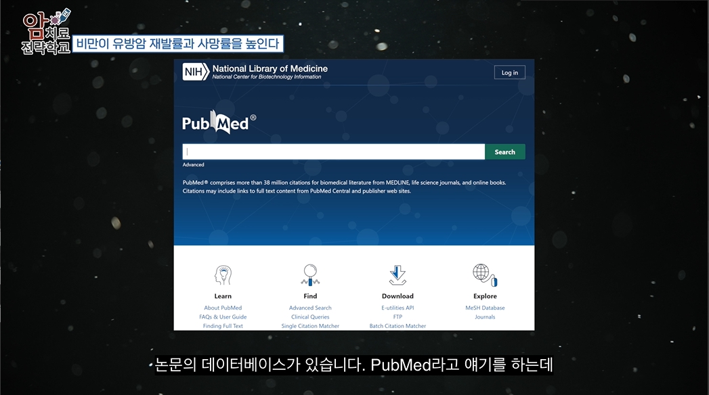Click the 암치료 전략학교 channel logo
The height and width of the screenshot is (395, 709).
pyautogui.click(x=46, y=31)
